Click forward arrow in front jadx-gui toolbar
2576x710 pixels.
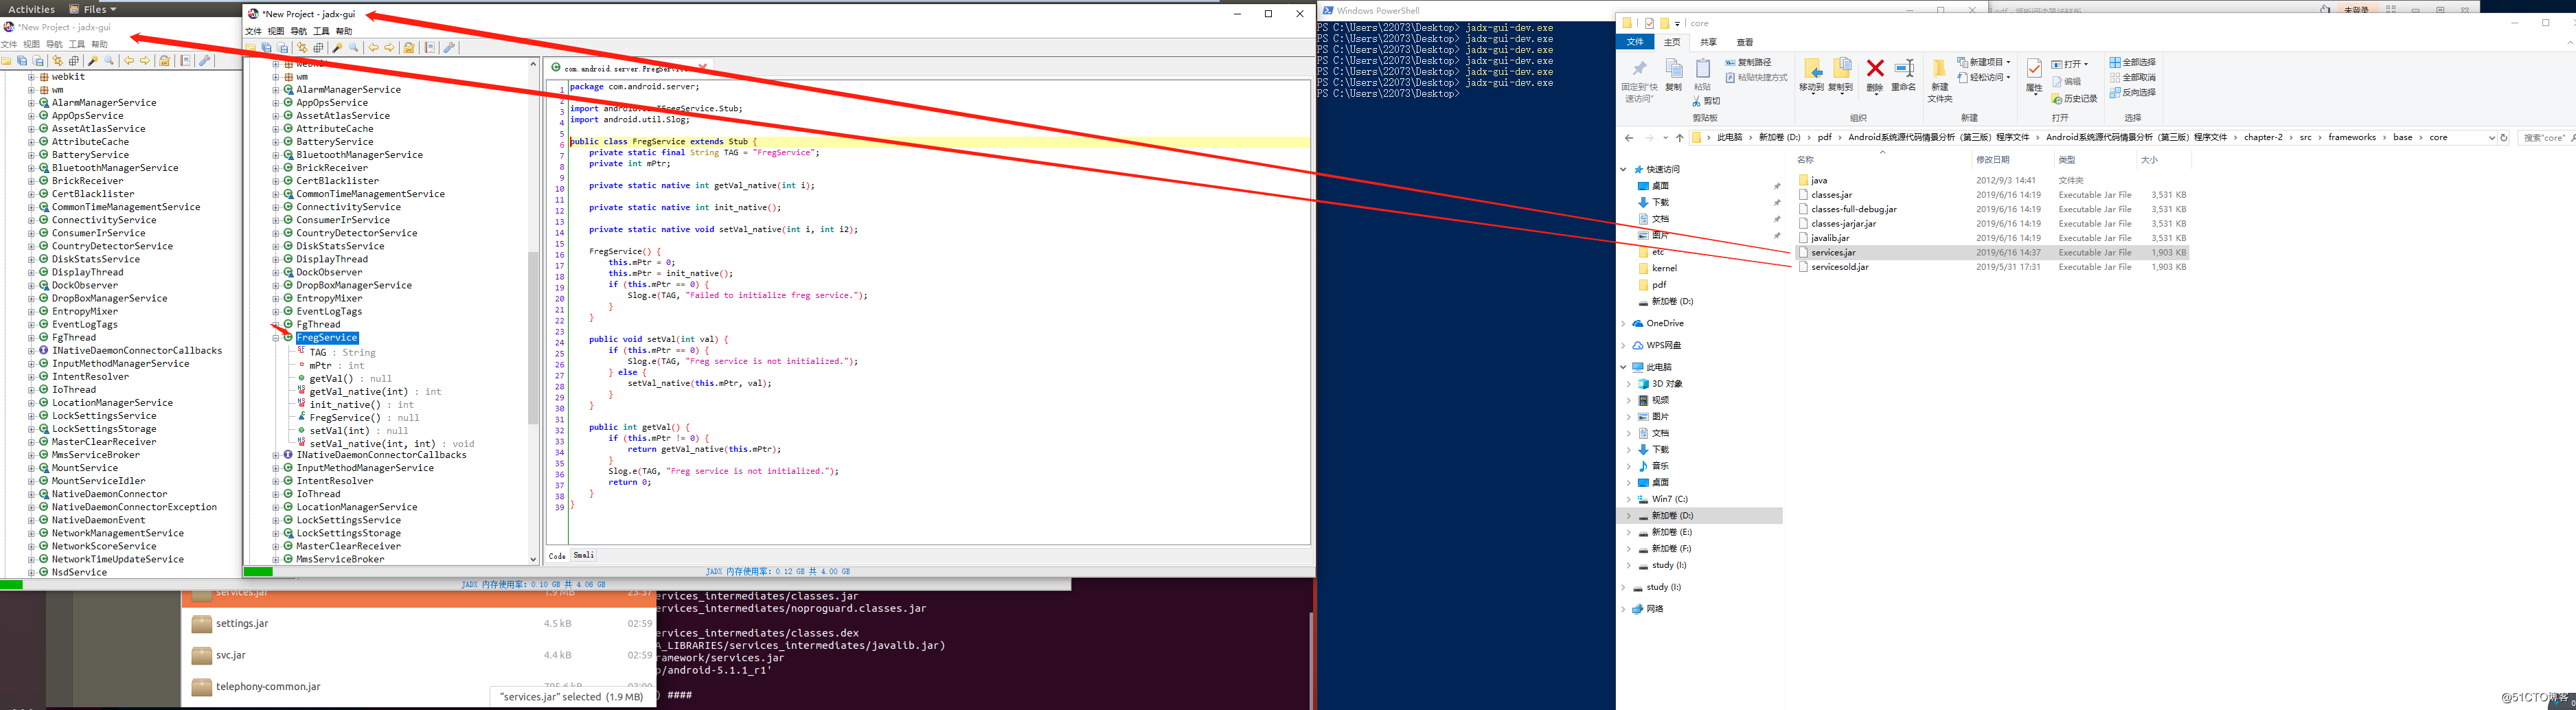pos(389,48)
